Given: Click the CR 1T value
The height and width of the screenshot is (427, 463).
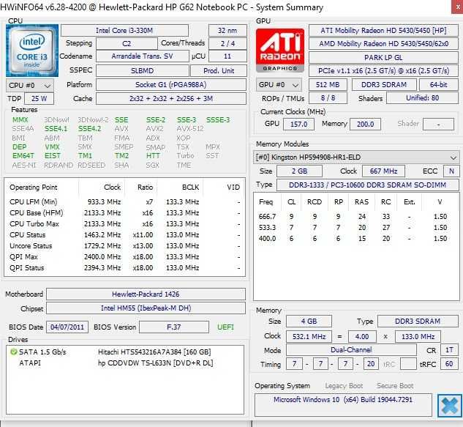Looking at the screenshot, I should (449, 350).
